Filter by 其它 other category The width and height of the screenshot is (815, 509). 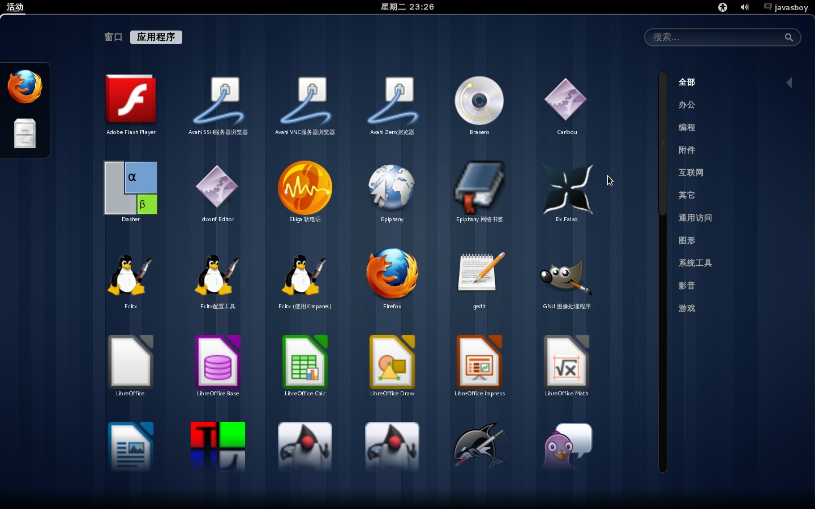point(687,195)
